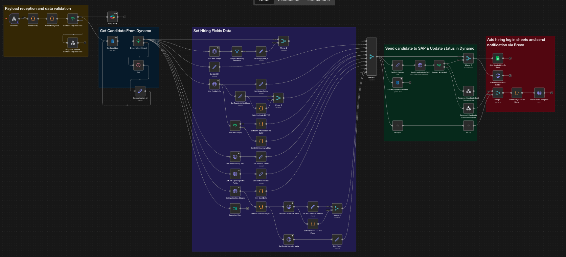Add a node after Create/Update DDB Item

click(410, 82)
